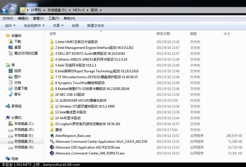Select folder 9 Realtek瑞昱RTS-5208读卡器驱动
Screen dimensions: 246x167
[x=89, y=89]
